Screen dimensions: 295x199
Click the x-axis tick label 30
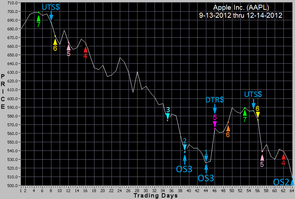(146, 191)
